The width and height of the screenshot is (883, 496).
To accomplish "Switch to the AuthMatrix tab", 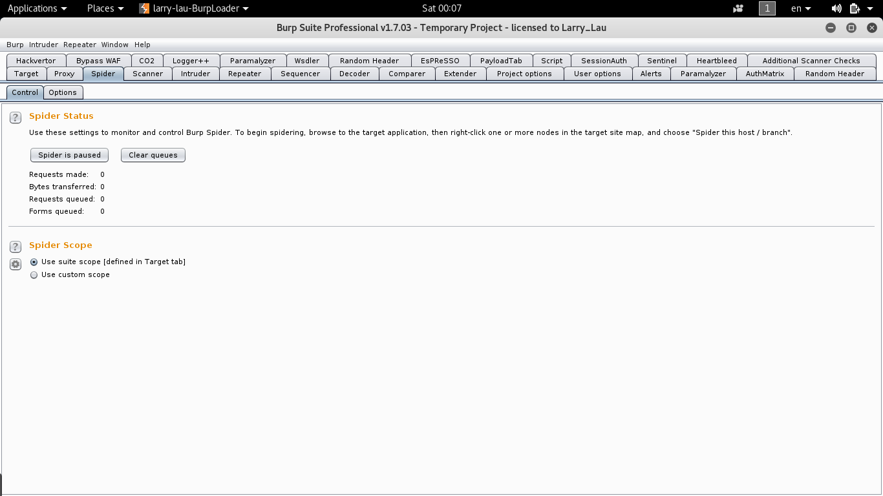I will pos(765,74).
